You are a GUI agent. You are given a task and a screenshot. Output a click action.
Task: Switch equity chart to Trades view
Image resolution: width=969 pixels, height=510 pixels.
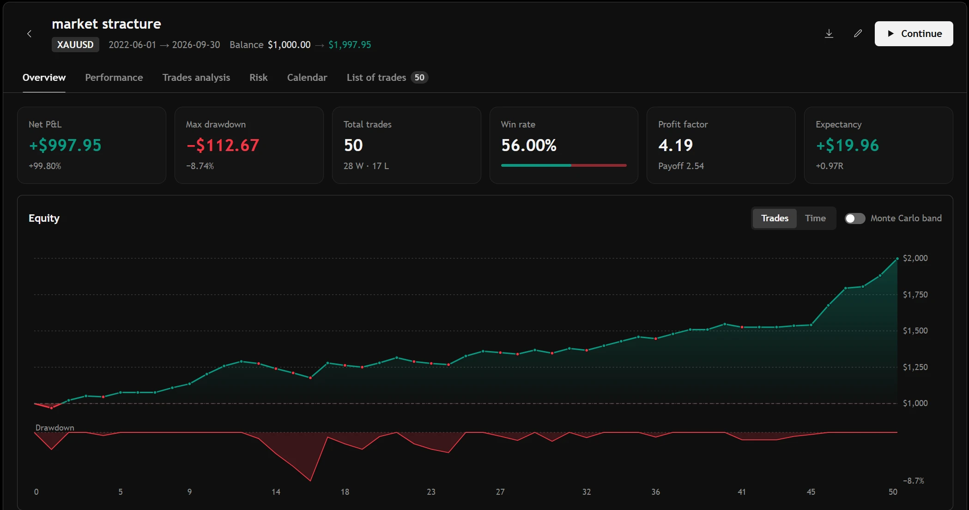click(775, 218)
